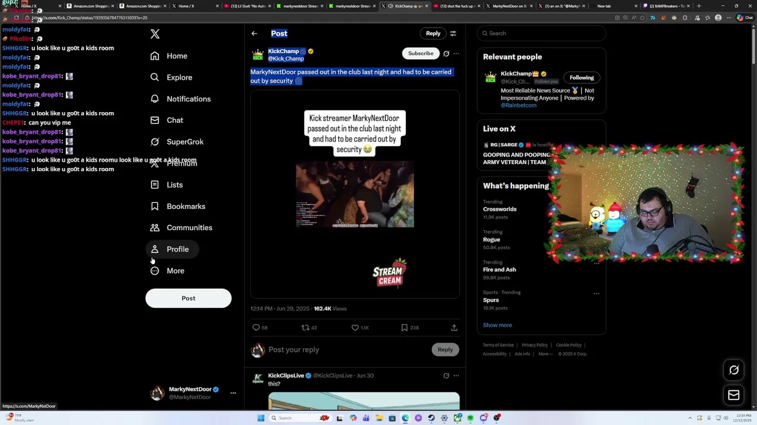The height and width of the screenshot is (425, 757).
Task: Click the X search box
Action: point(541,34)
